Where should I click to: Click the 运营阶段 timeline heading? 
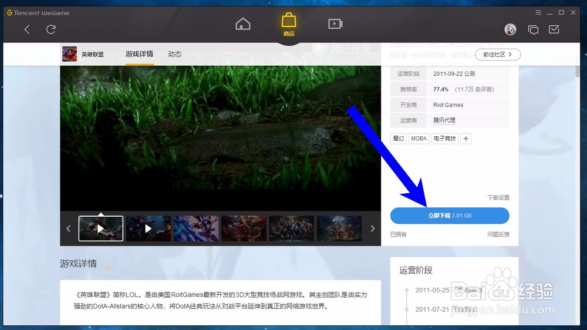click(416, 271)
